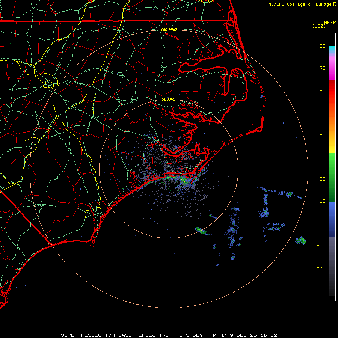Click the -10 dBZ scale label
The height and width of the screenshot is (338, 338).
tap(321, 246)
